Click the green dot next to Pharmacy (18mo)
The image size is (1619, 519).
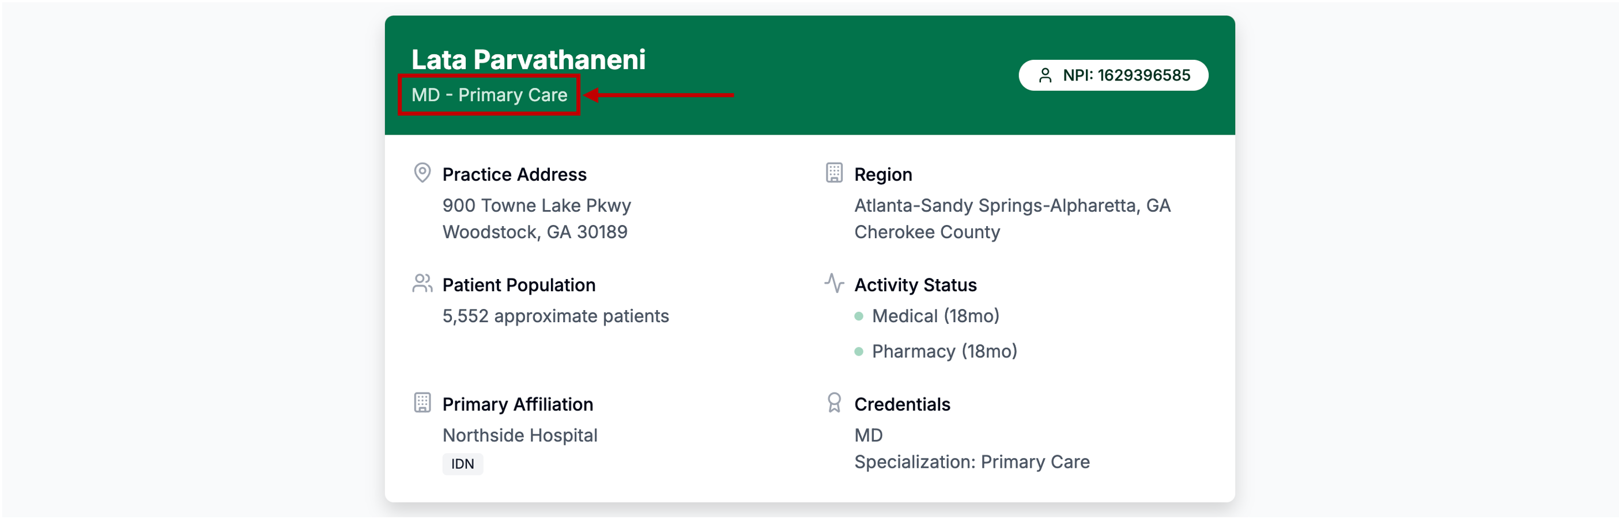point(859,352)
